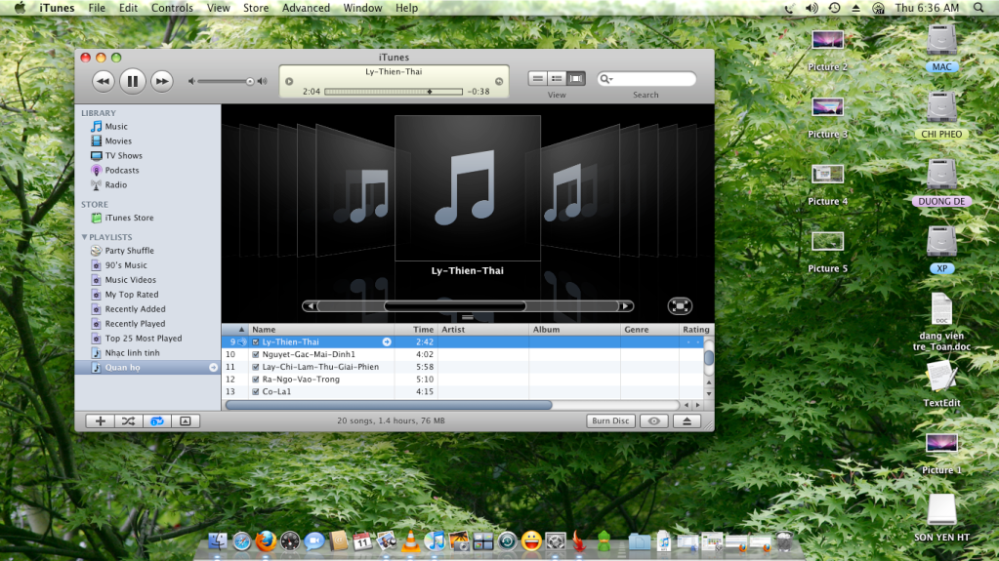The height and width of the screenshot is (561, 999).
Task: Skip forward to next track
Action: coord(162,81)
